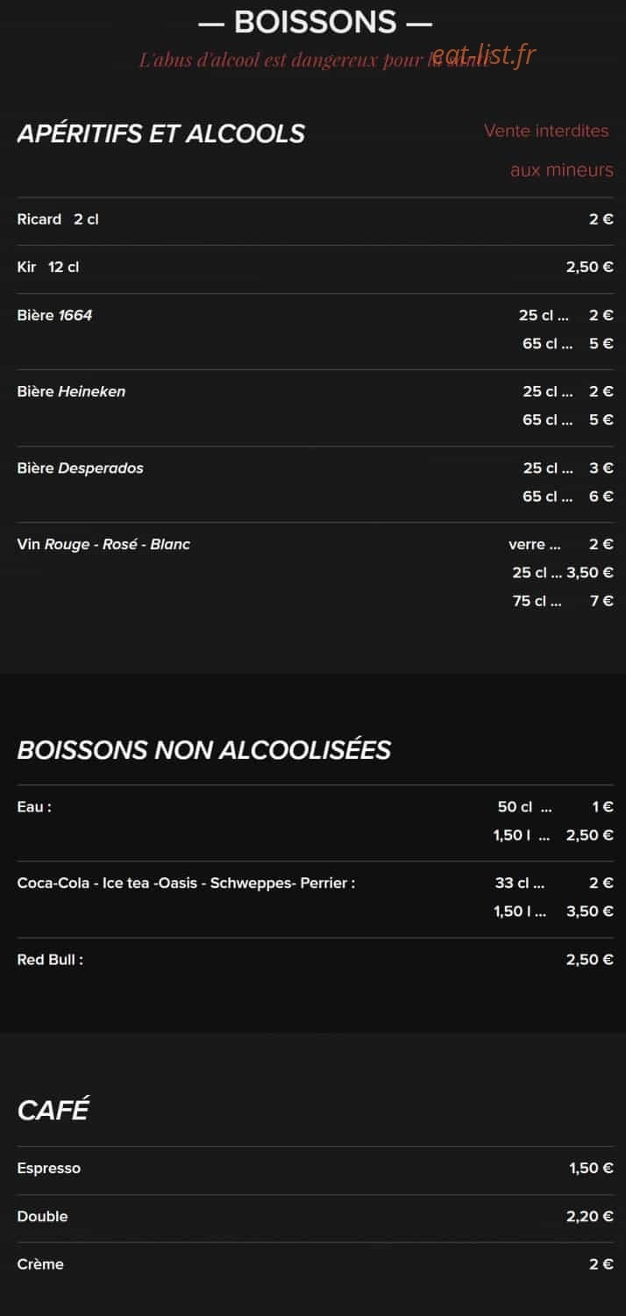
Task: Click the Coca-Cola - Ice tea - Oasis line
Action: (186, 883)
